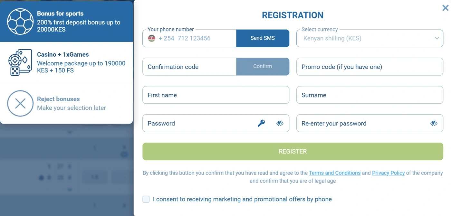Image resolution: width=451 pixels, height=216 pixels.
Task: Close the registration dialog with X
Action: point(445,8)
